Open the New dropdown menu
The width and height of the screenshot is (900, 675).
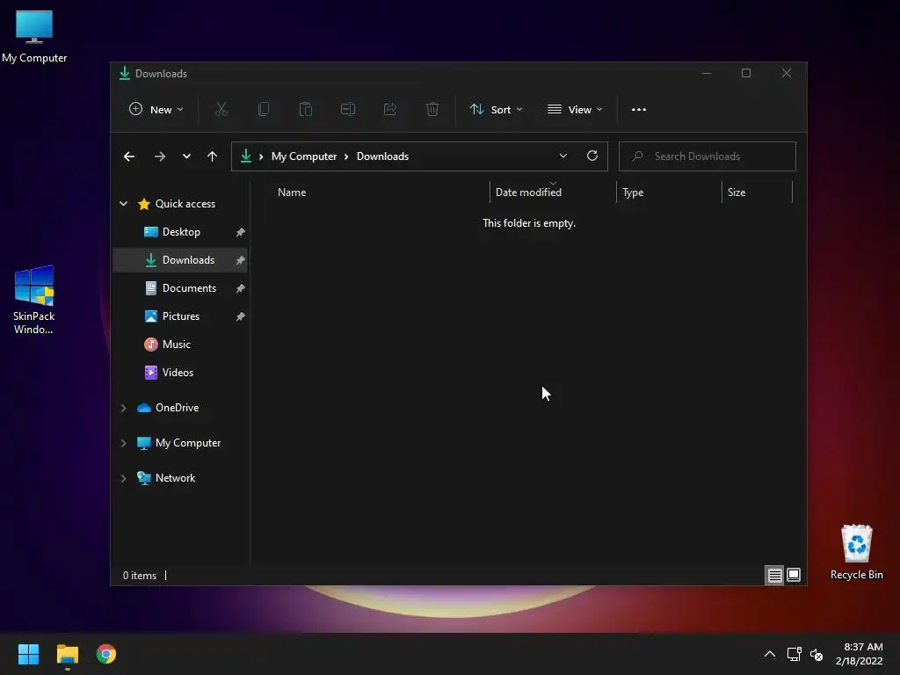click(x=156, y=109)
